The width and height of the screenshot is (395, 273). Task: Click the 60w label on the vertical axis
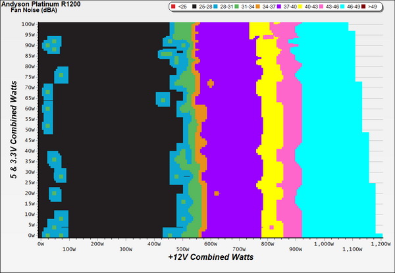click(x=30, y=109)
